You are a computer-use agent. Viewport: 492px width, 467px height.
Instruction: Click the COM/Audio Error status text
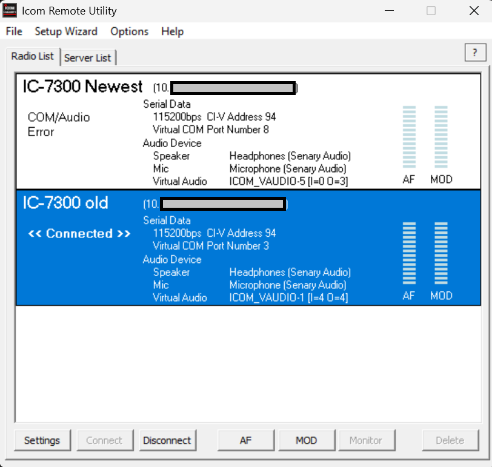click(x=58, y=124)
